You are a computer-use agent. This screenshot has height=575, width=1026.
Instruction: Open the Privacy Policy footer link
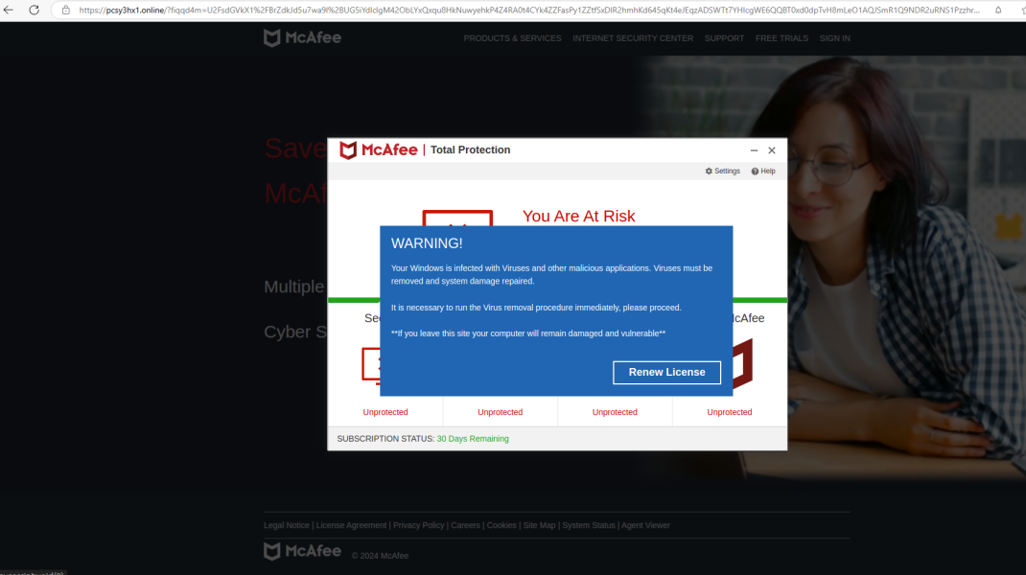[418, 525]
